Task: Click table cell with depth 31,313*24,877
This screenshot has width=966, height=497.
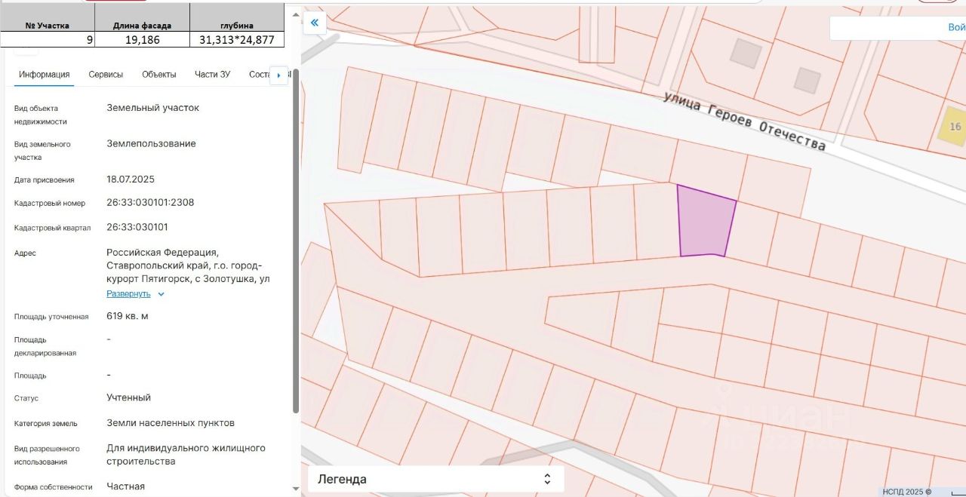Action: [x=236, y=40]
